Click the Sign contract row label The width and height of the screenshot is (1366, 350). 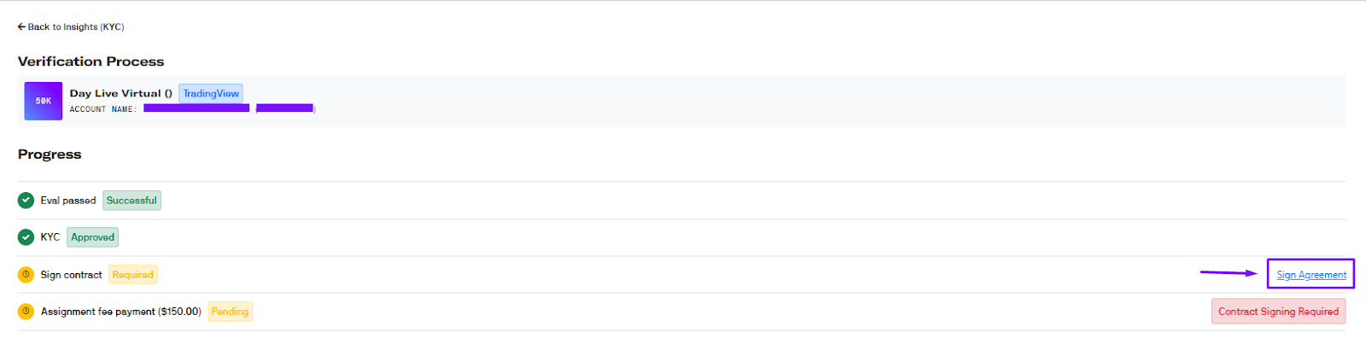[71, 275]
